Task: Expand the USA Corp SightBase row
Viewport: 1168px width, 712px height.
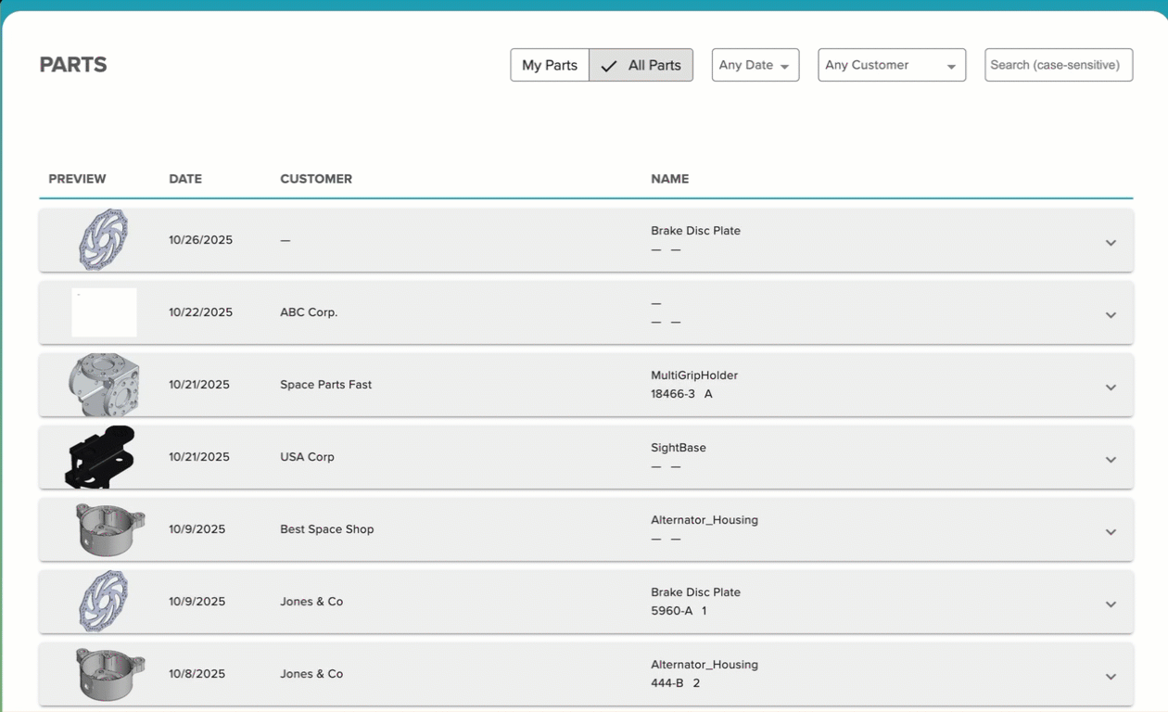Action: pos(1111,460)
